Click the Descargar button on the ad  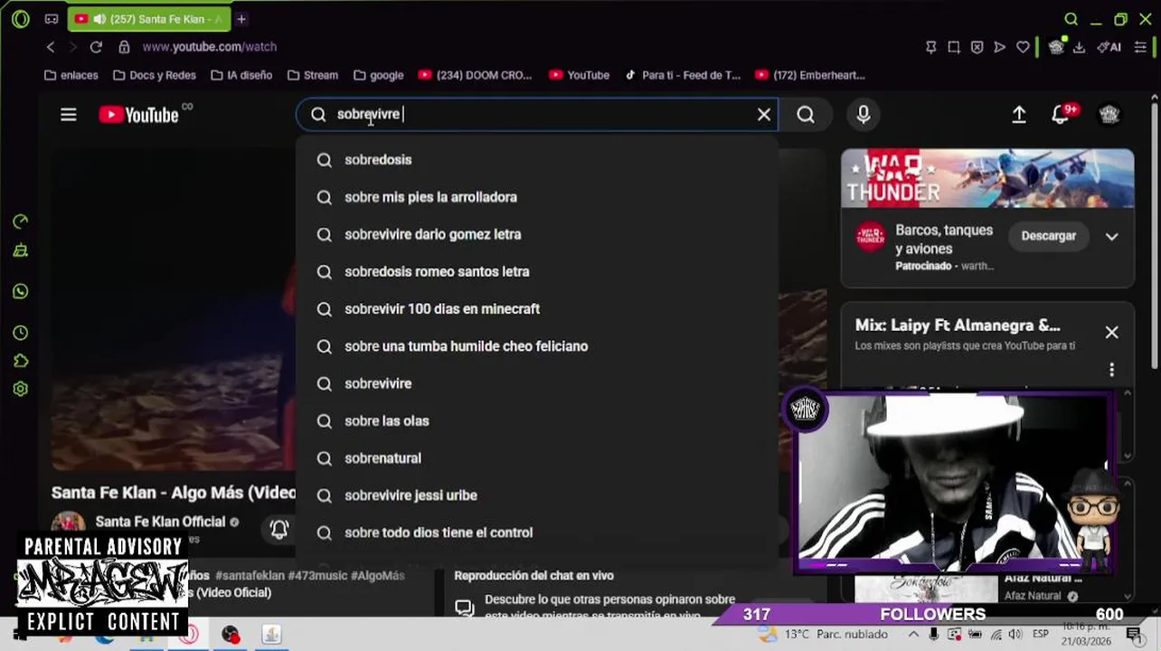pos(1048,236)
